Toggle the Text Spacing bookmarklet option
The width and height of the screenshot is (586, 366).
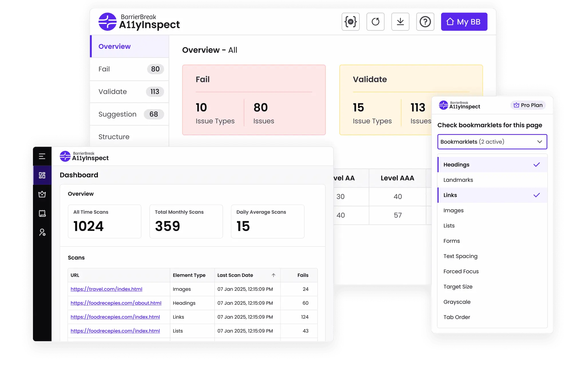tap(492, 256)
